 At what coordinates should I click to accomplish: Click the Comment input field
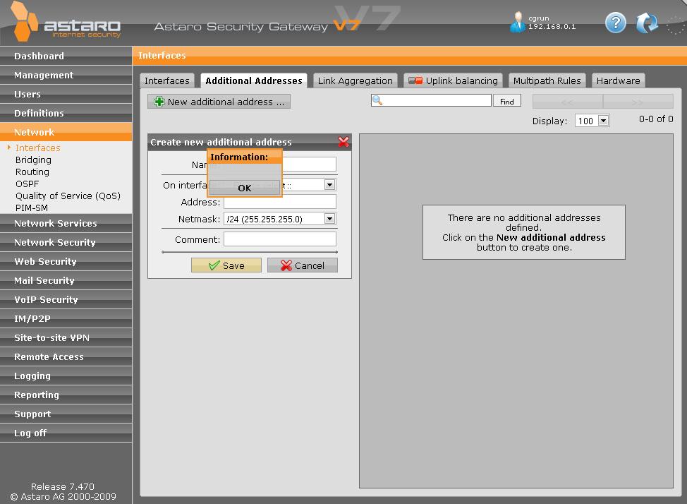[280, 239]
